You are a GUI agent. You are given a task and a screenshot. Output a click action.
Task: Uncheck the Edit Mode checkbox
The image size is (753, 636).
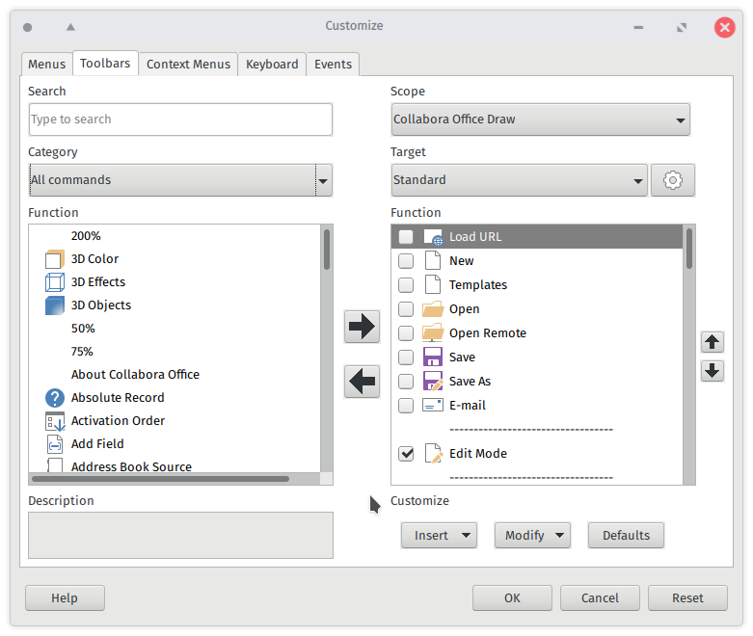406,454
